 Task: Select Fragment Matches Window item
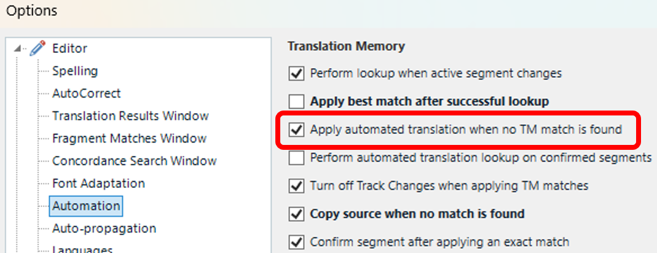pos(129,138)
